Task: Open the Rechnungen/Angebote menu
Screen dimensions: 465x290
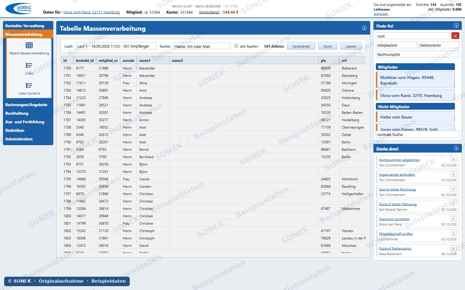Action: click(x=28, y=105)
